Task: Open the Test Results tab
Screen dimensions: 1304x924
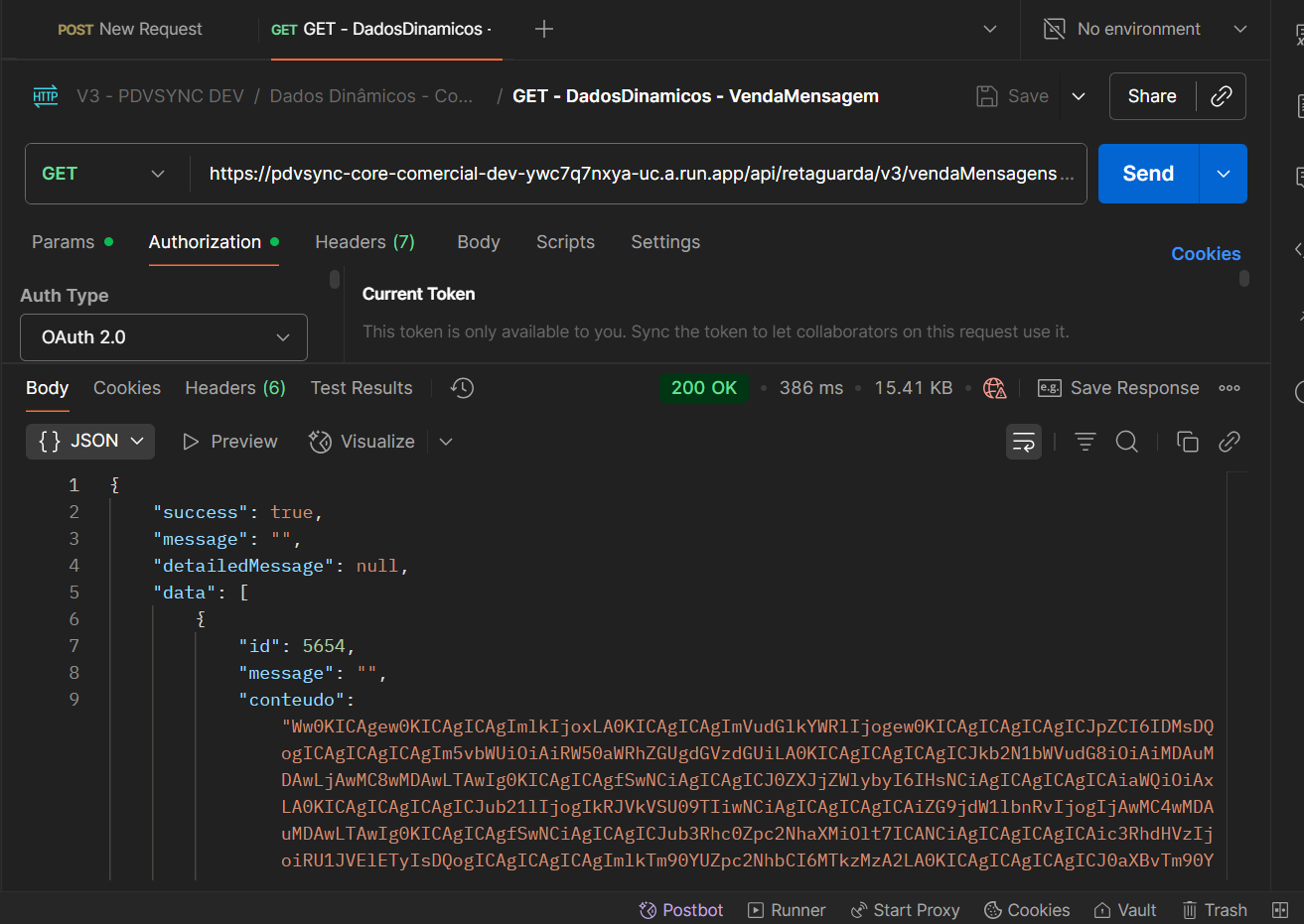Action: tap(362, 388)
